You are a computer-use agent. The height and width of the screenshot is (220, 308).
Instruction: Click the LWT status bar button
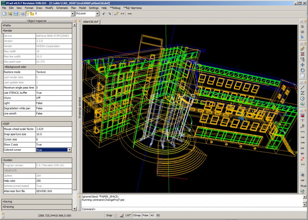coord(128,216)
